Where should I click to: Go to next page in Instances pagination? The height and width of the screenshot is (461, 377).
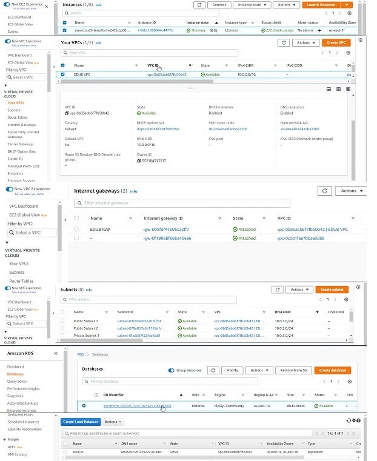coord(339,13)
